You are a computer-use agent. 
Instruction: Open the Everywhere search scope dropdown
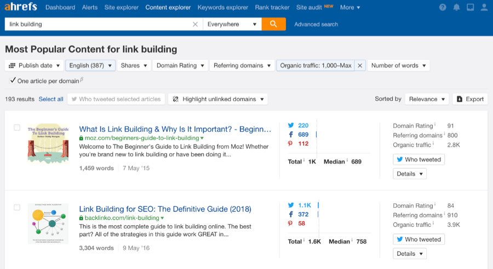tap(232, 24)
